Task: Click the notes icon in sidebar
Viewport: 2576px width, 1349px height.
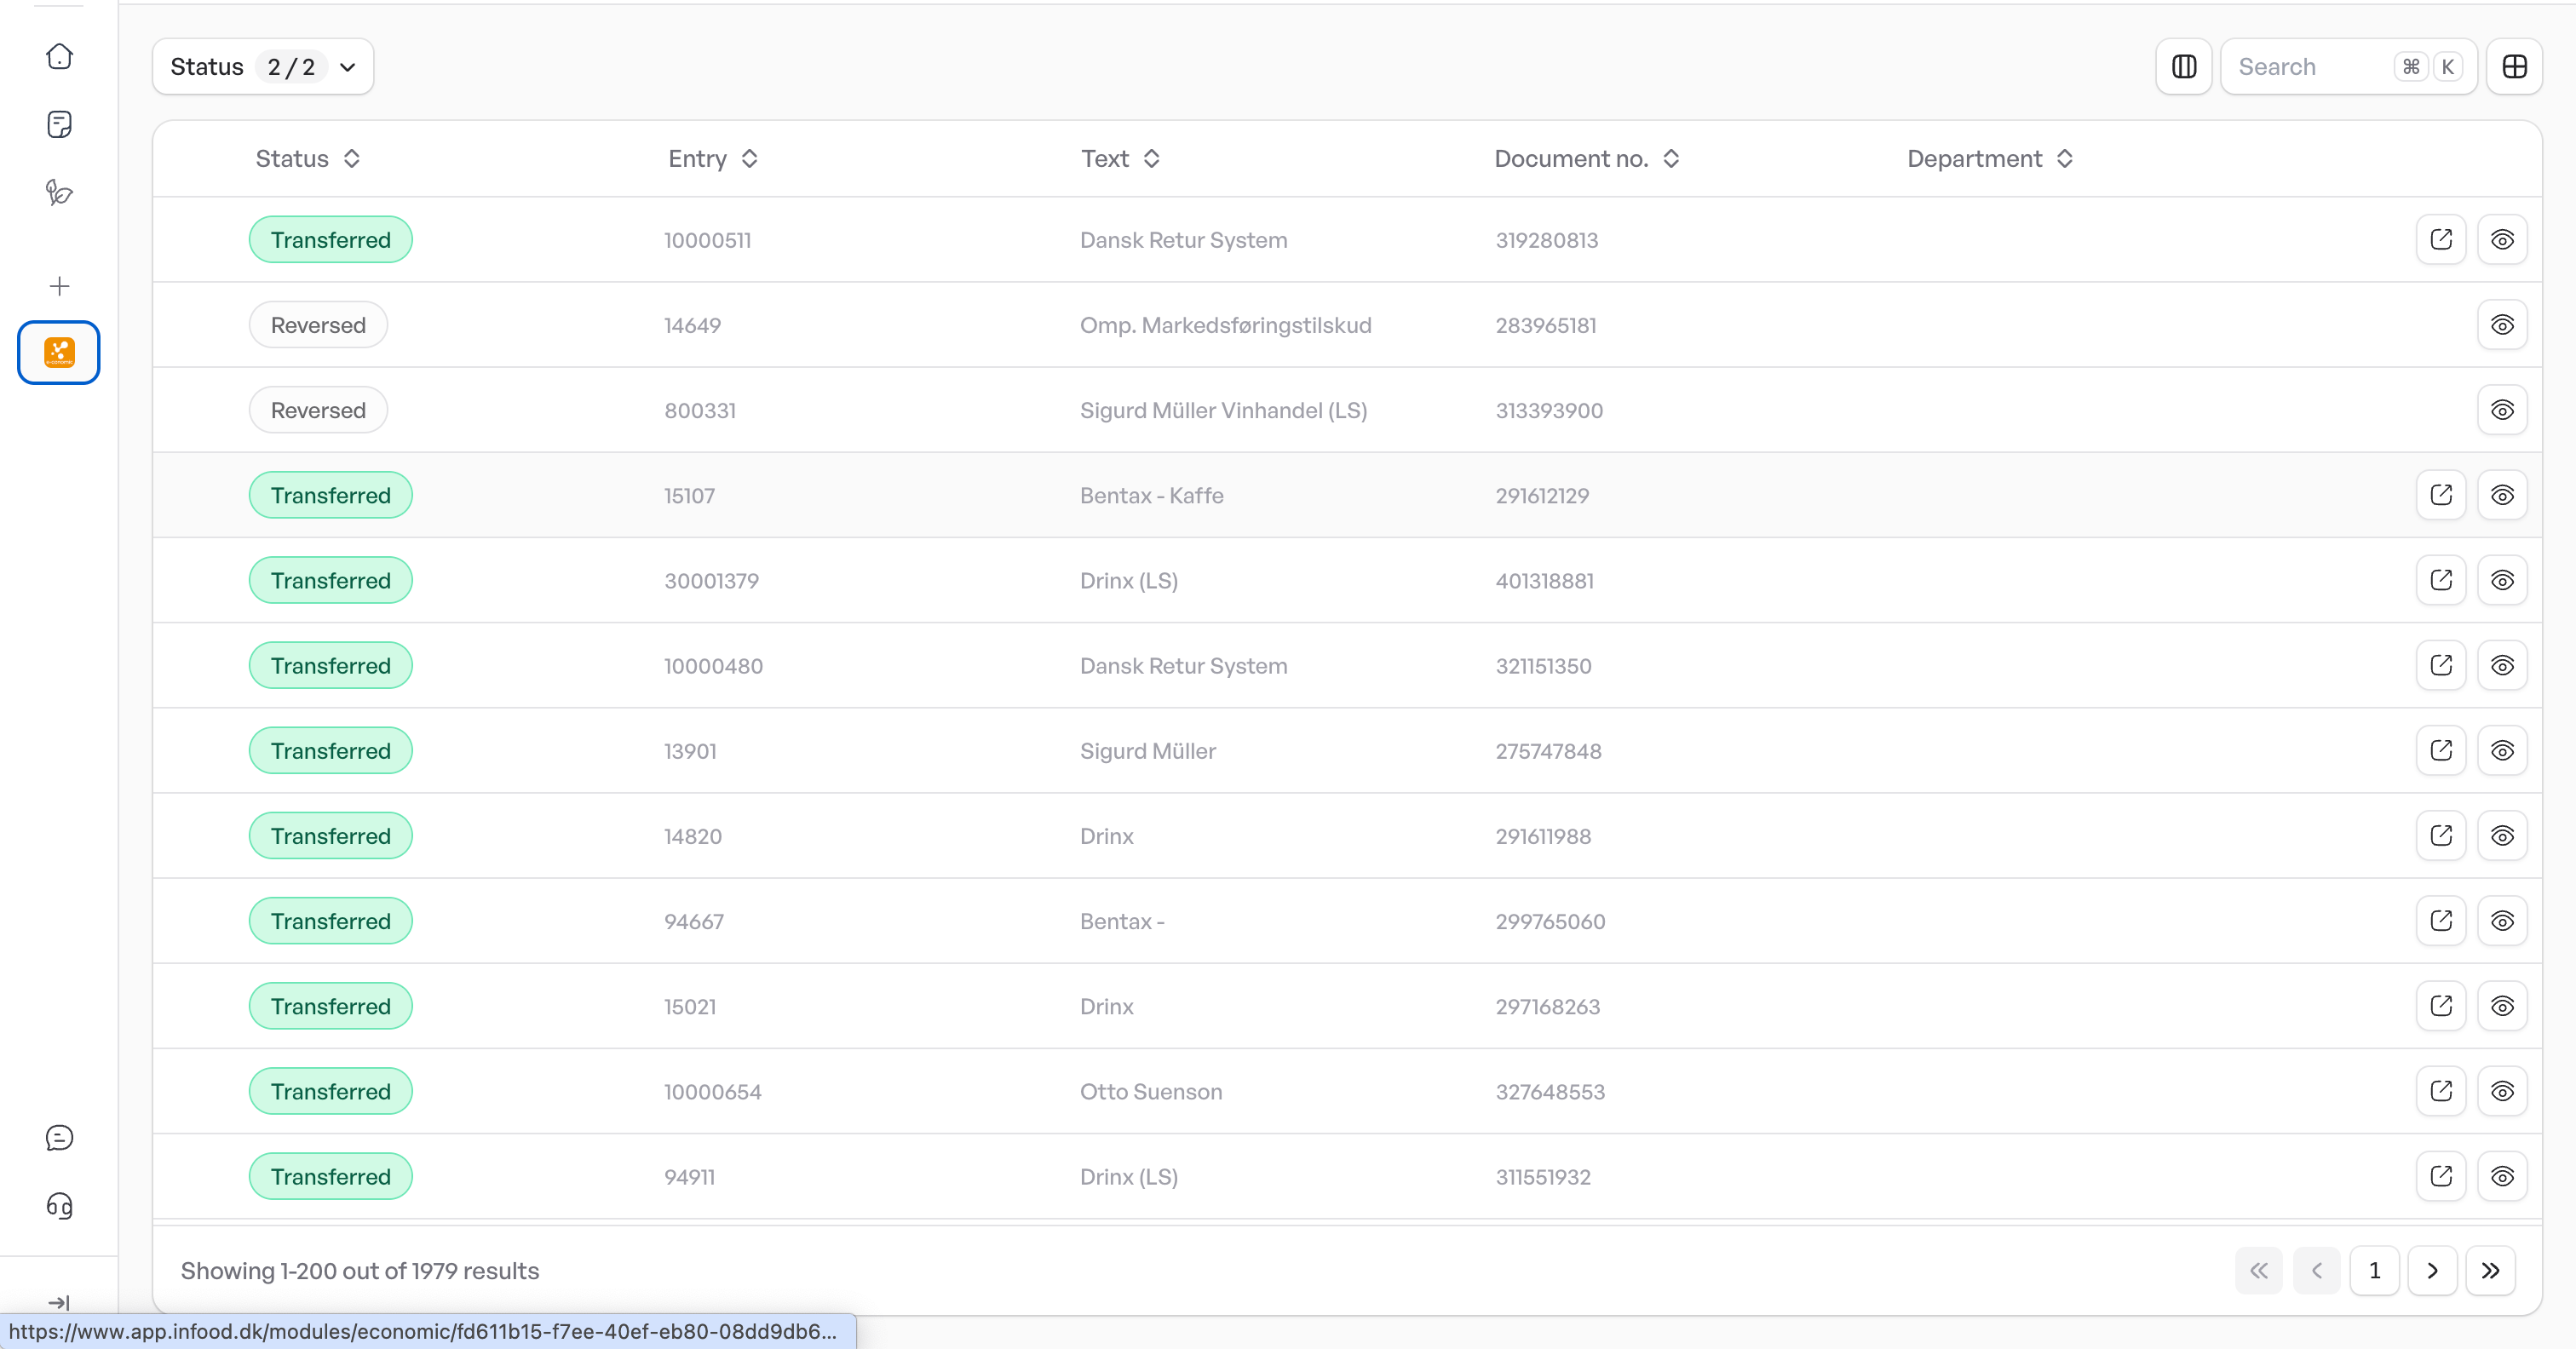Action: pyautogui.click(x=59, y=124)
